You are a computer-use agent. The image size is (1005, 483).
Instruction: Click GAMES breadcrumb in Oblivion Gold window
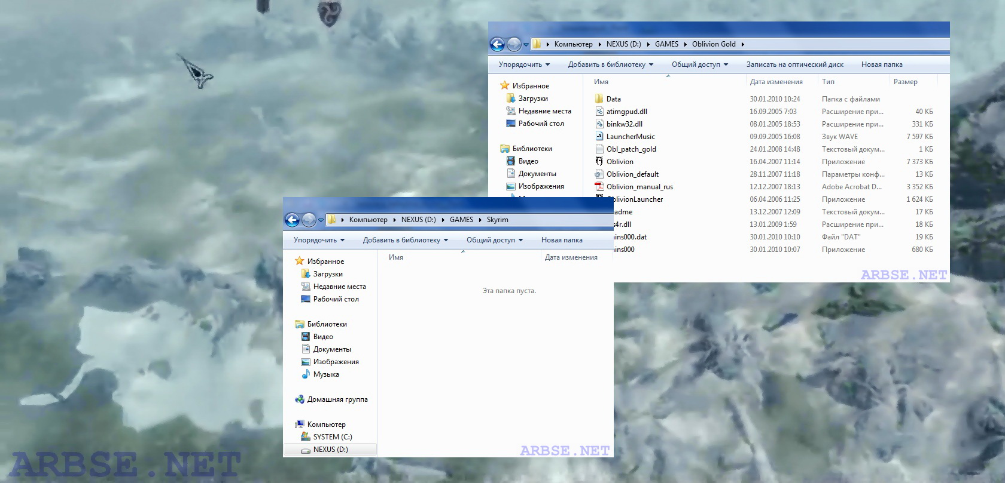(666, 44)
